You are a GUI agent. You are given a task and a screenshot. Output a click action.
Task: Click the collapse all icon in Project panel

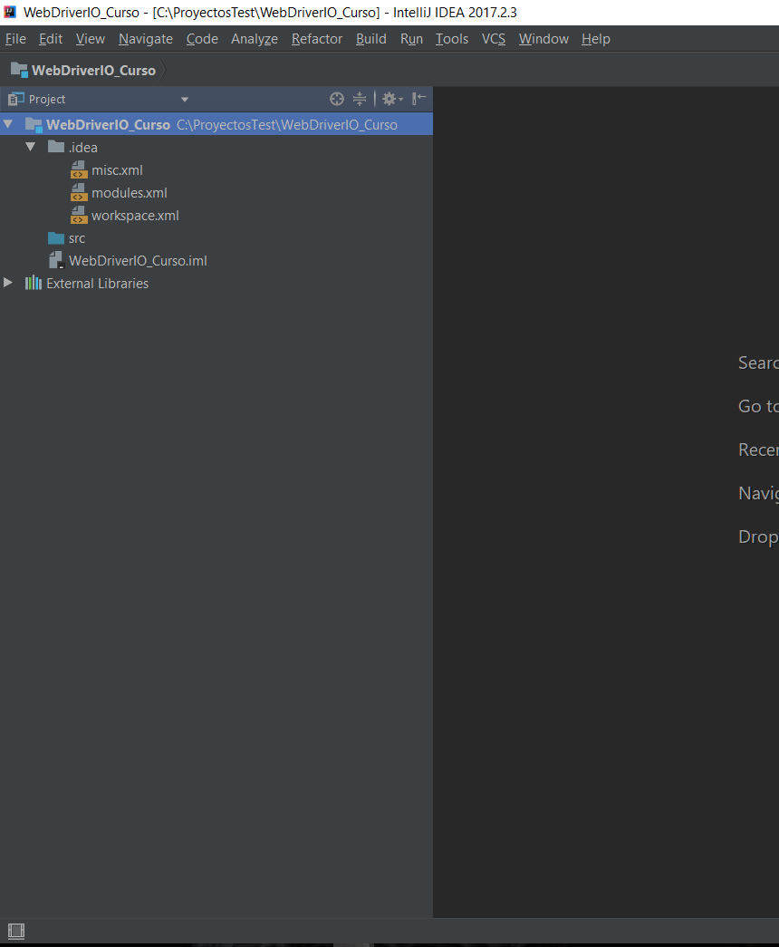click(x=360, y=99)
